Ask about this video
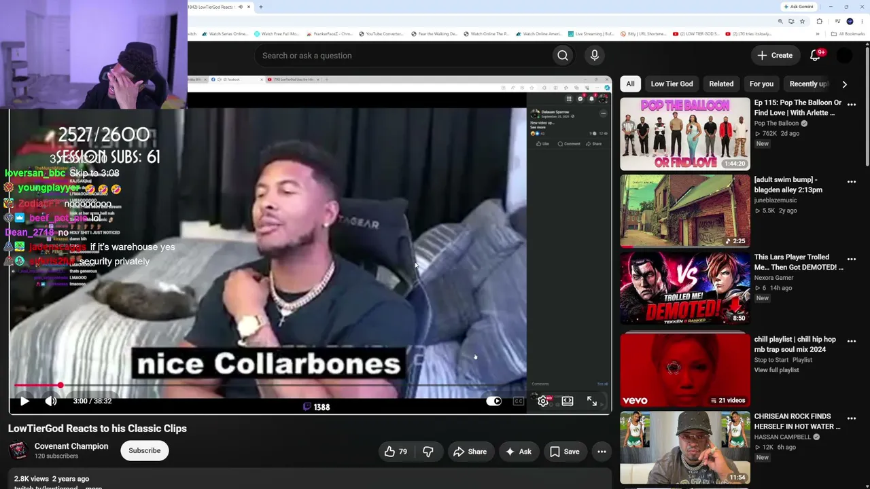The width and height of the screenshot is (870, 489). (519, 452)
